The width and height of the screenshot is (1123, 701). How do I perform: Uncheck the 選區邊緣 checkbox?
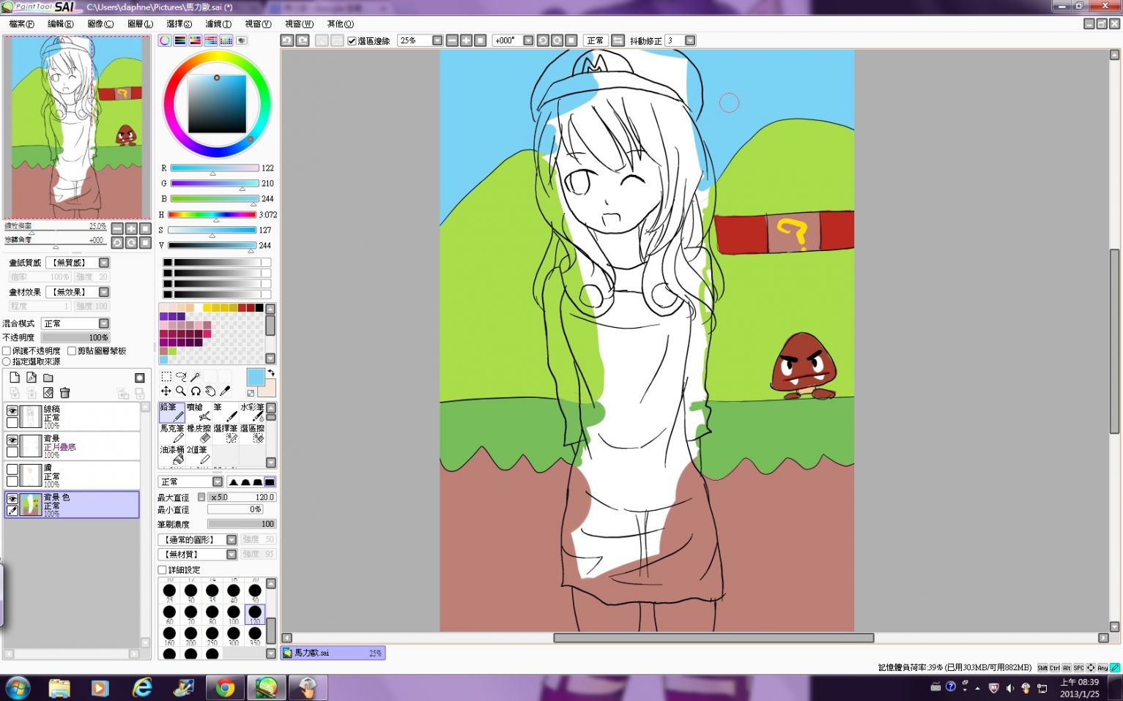click(x=352, y=41)
